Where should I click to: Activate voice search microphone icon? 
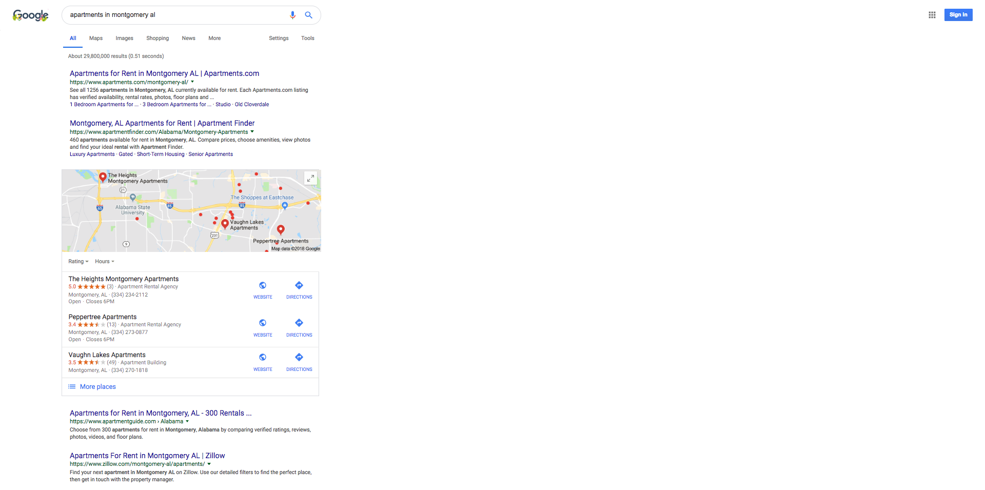coord(292,15)
